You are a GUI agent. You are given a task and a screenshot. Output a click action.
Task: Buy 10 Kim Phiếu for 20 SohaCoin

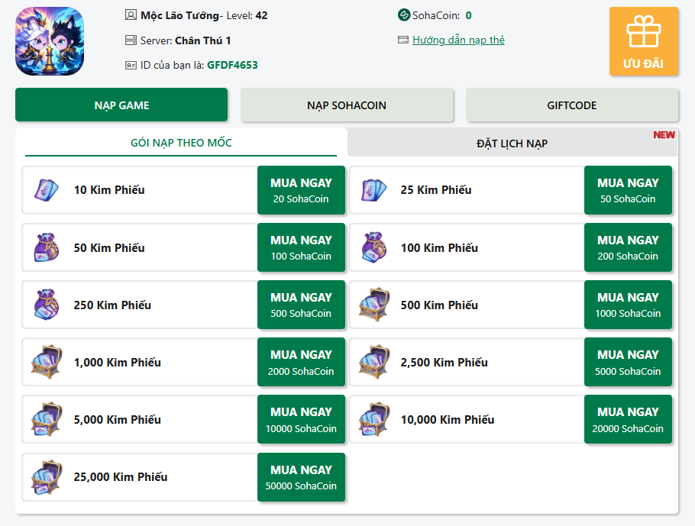click(301, 190)
